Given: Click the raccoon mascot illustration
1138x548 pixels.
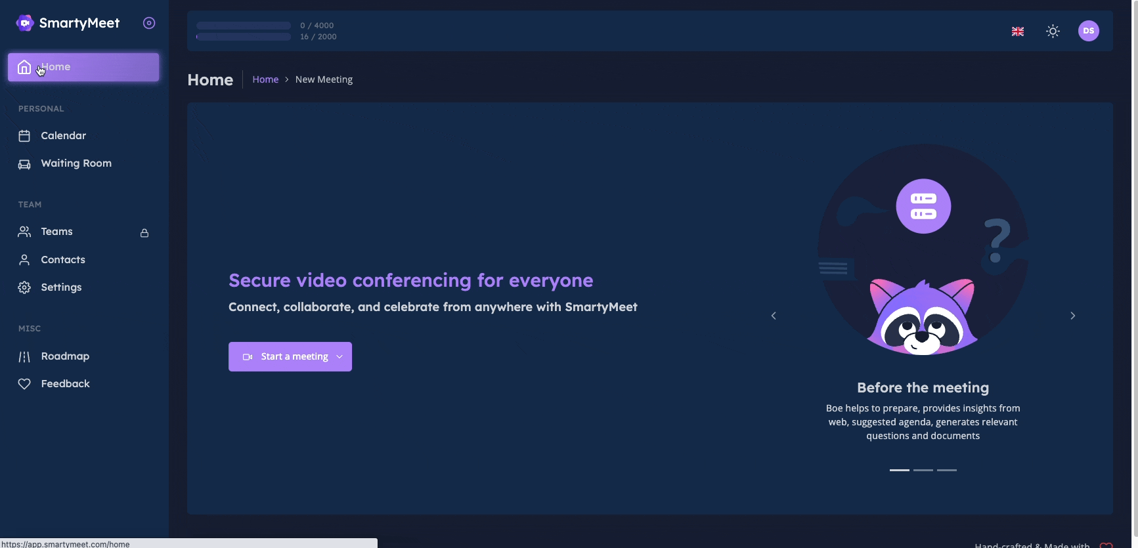Looking at the screenshot, I should (x=923, y=317).
